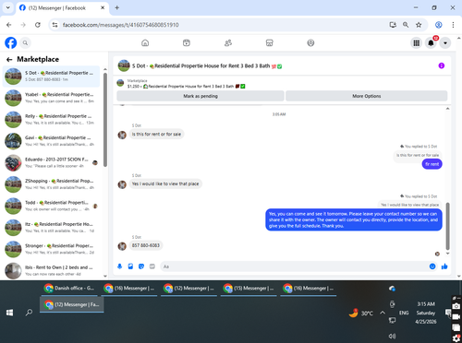Screen dimensions: 462x343
Task: Reload the page with refresh icon
Action: 38,25
